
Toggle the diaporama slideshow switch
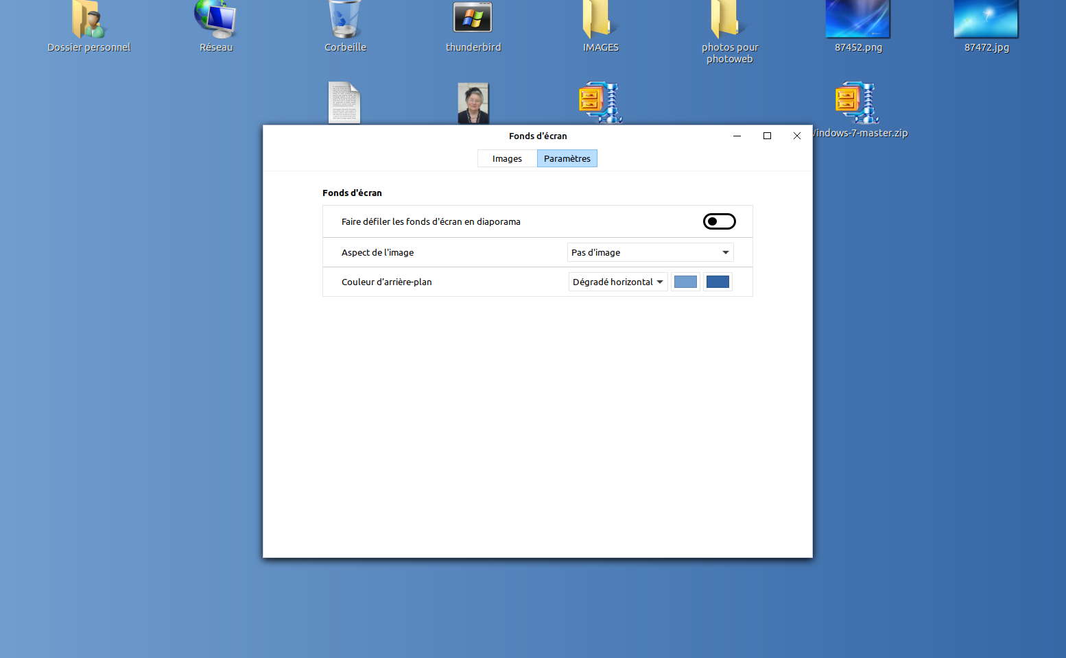pos(719,221)
